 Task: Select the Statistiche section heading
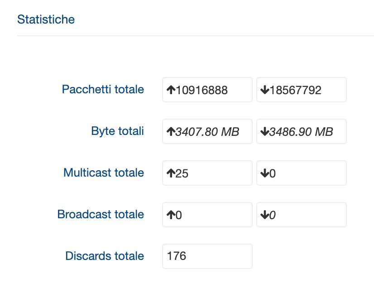tap(46, 19)
